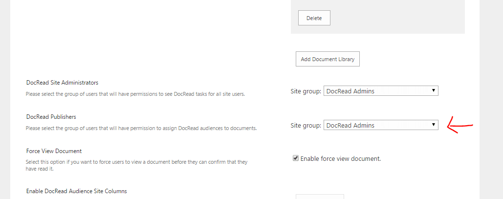Select the 'DocRead Publishers' heading
Screen dimensions: 503x199
51,117
